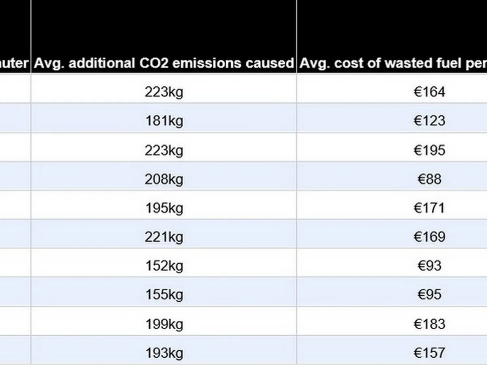Select the €195 wasted fuel cell
The height and width of the screenshot is (365, 487).
point(429,150)
